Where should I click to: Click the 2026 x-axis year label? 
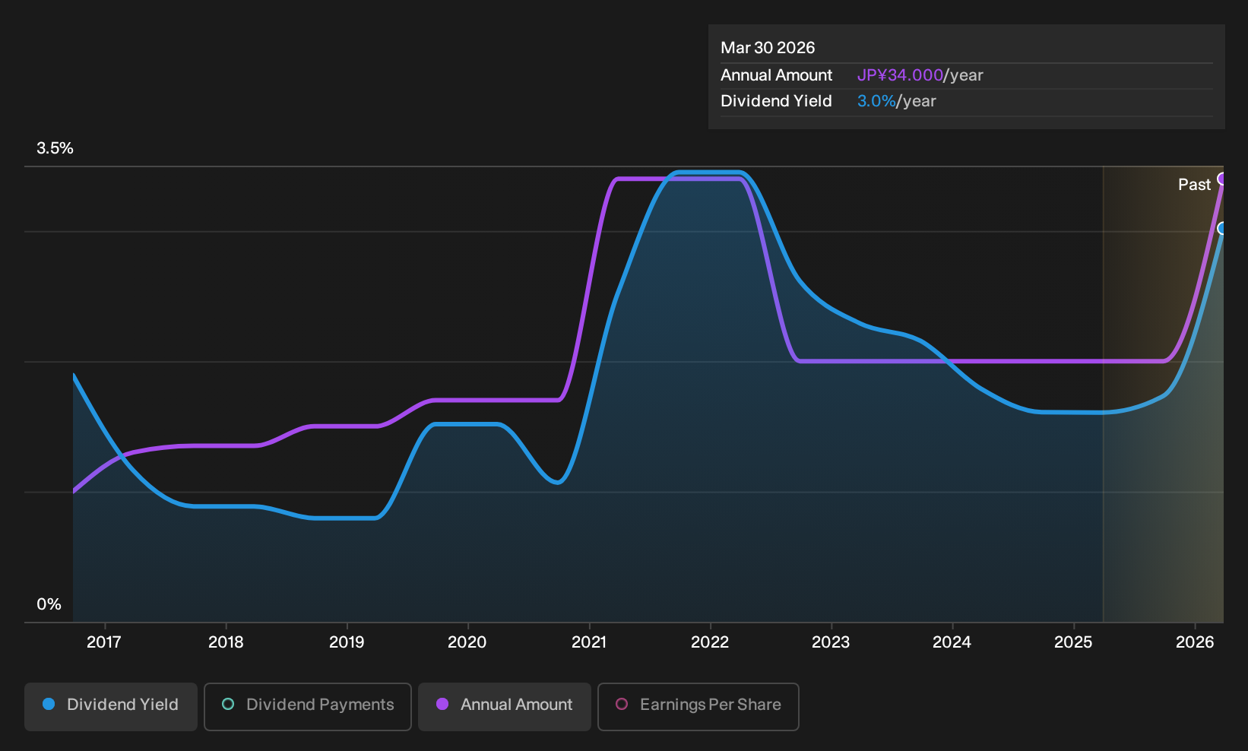click(1195, 642)
